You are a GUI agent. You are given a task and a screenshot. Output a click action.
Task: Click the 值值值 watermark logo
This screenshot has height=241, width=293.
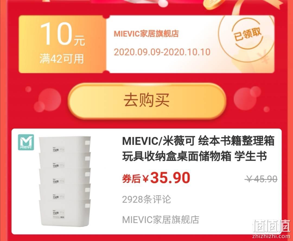[272, 226]
